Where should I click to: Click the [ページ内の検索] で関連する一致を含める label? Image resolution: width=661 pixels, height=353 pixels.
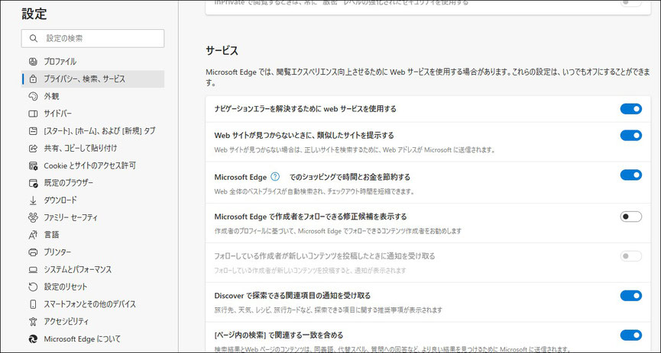pos(279,335)
